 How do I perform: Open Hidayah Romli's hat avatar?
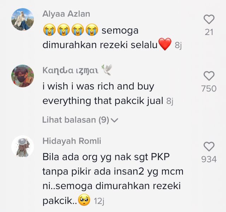click(x=23, y=147)
